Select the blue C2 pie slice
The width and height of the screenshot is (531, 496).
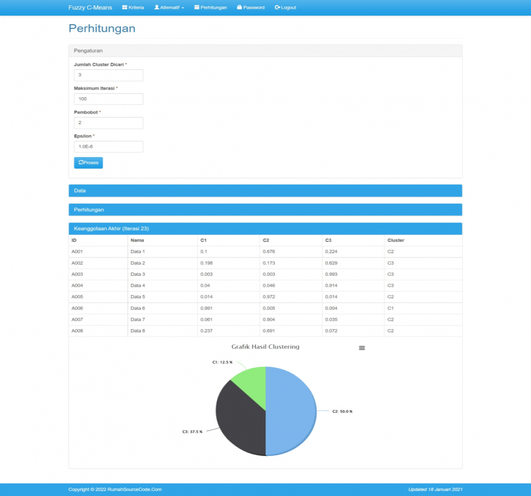[291, 412]
